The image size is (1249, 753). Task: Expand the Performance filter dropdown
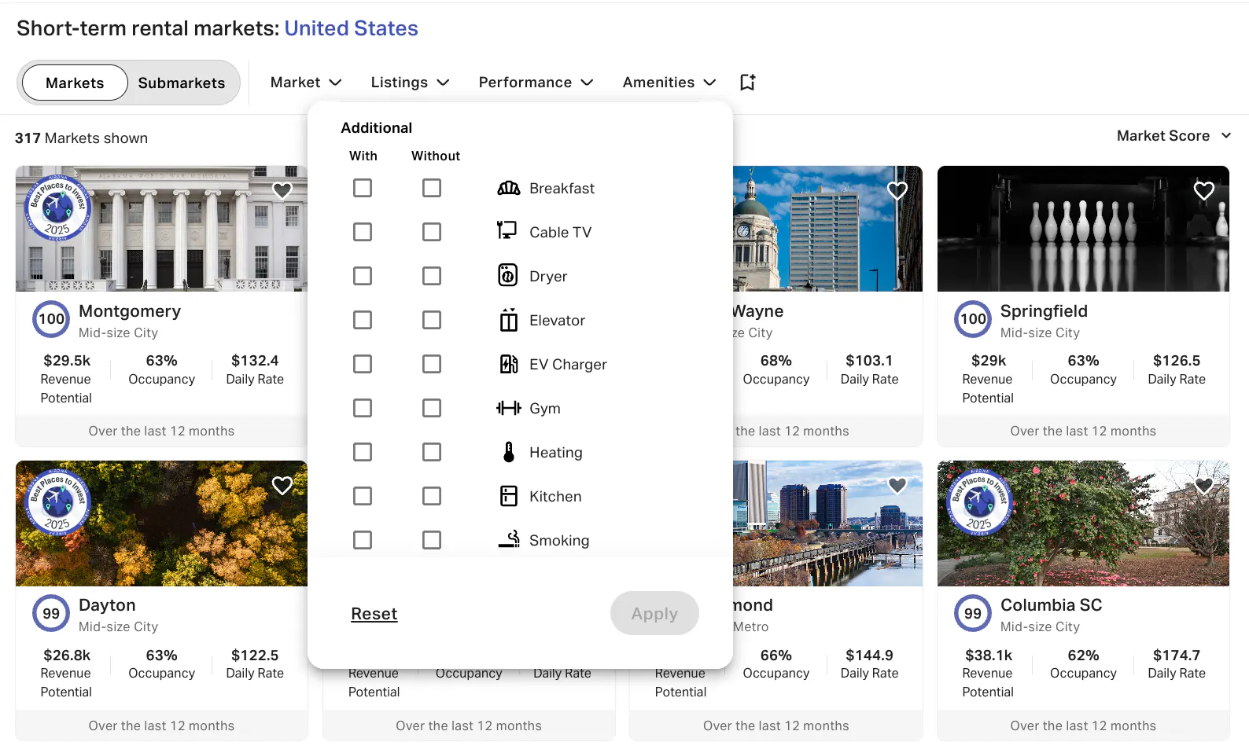pos(536,83)
